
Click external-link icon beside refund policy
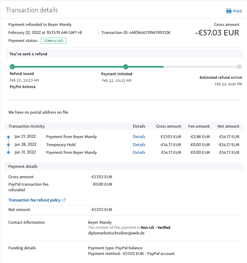click(64, 200)
